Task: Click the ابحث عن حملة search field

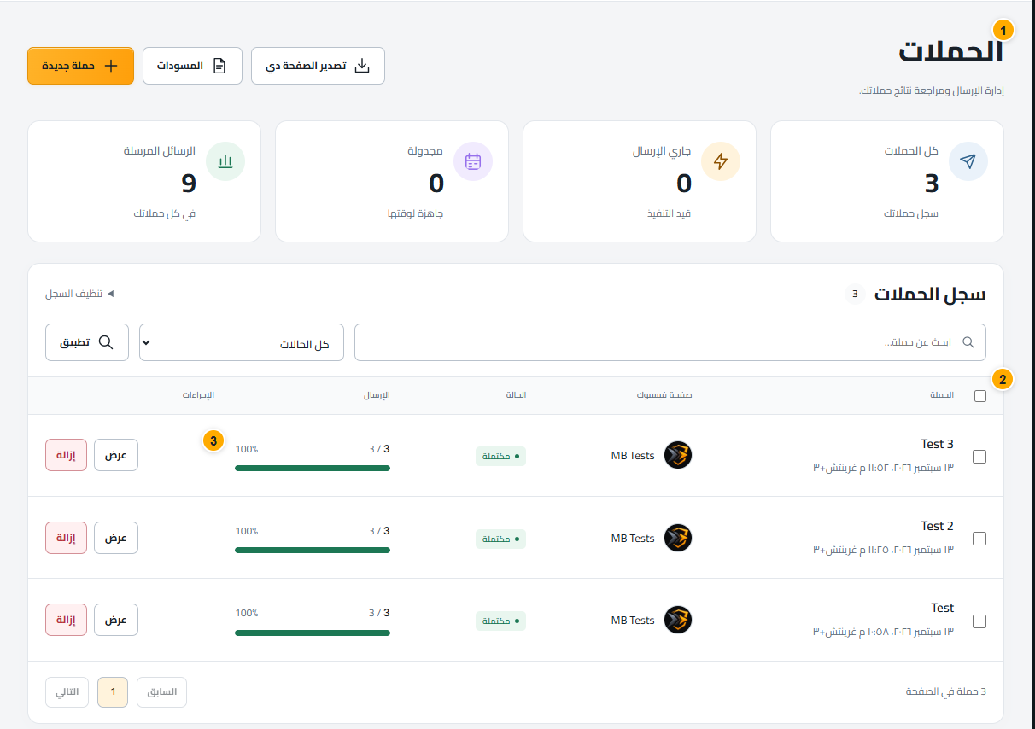Action: pyautogui.click(x=670, y=342)
